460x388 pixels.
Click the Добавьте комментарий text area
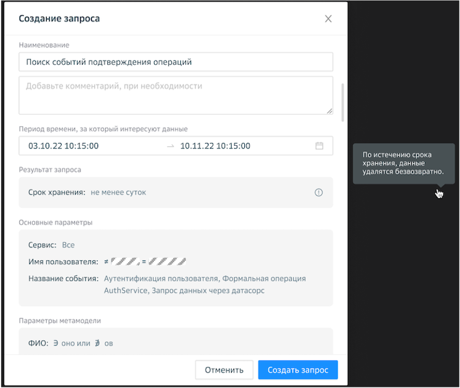176,95
